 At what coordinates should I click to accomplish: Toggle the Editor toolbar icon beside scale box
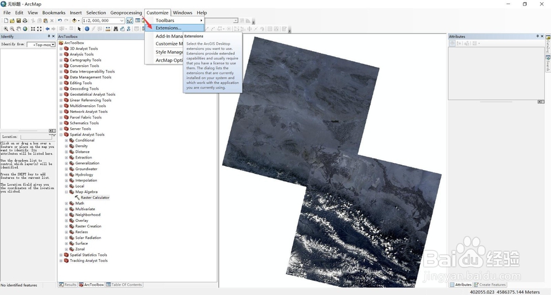click(129, 21)
